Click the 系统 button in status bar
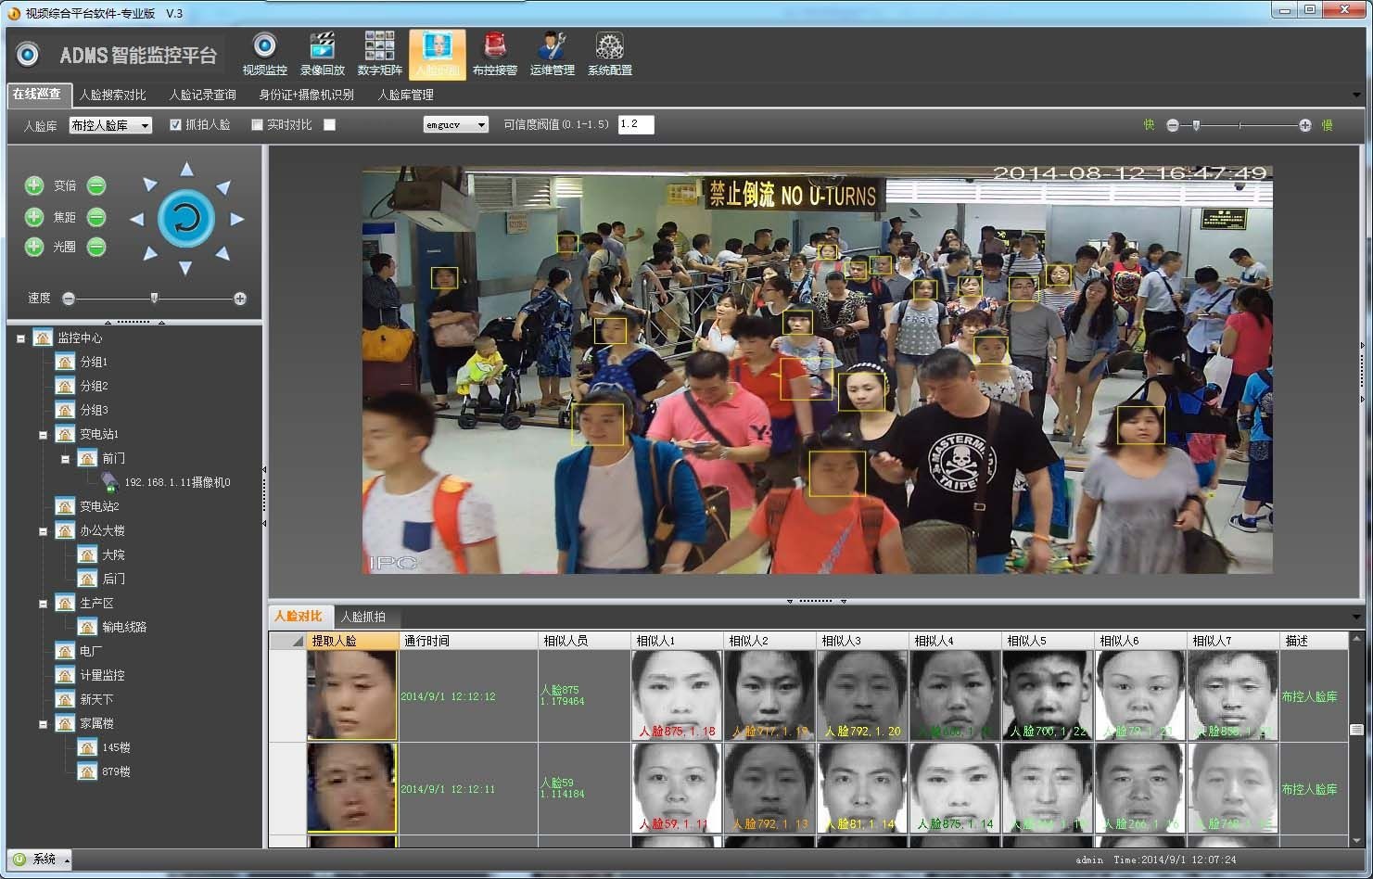The image size is (1373, 879). 38,860
